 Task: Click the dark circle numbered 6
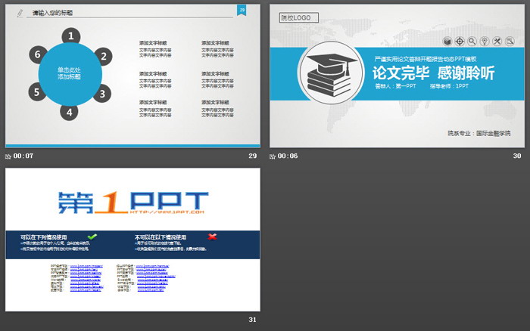pos(38,54)
